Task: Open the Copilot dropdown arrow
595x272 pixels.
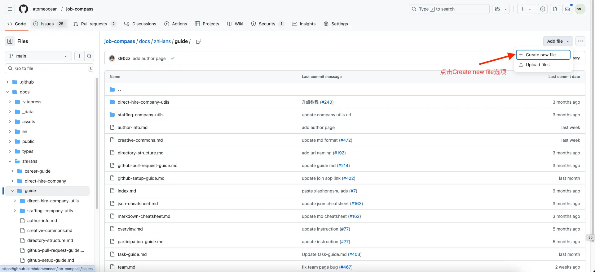Action: (506, 9)
